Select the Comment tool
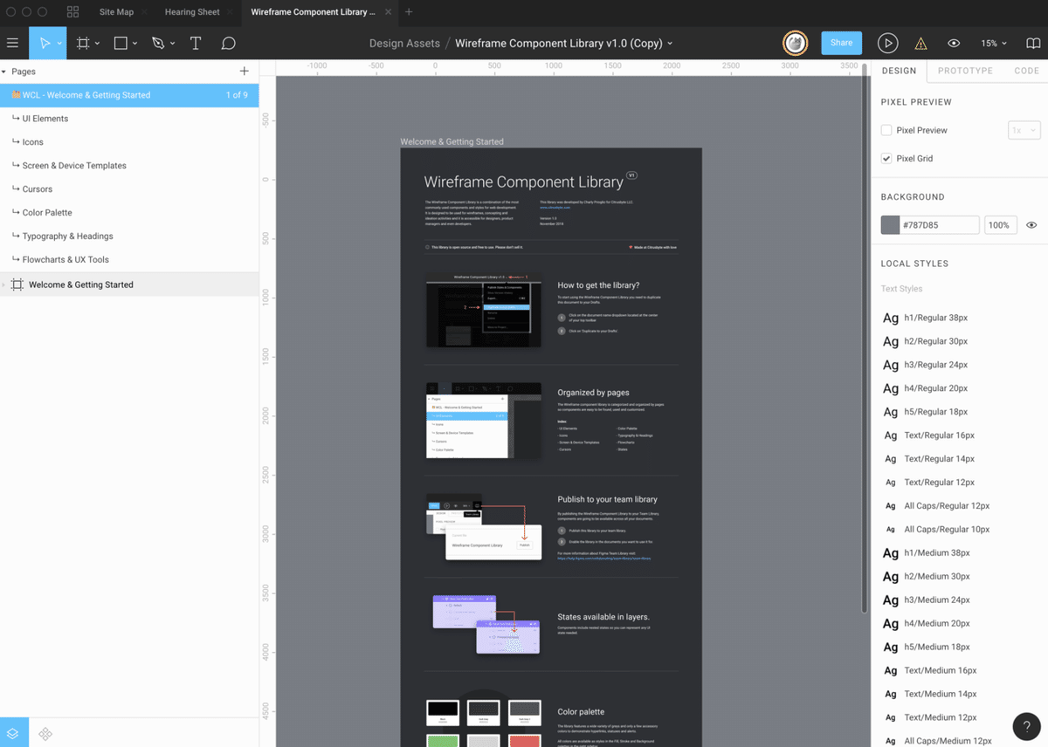Screen dimensions: 1048x747 [x=228, y=43]
